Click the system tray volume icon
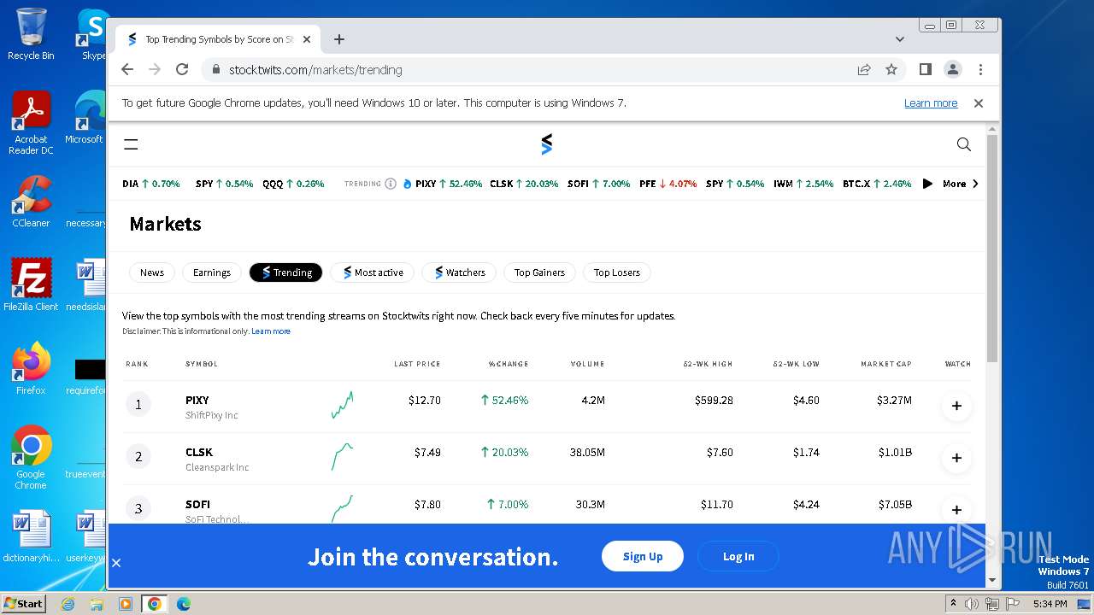The height and width of the screenshot is (615, 1094). click(972, 604)
